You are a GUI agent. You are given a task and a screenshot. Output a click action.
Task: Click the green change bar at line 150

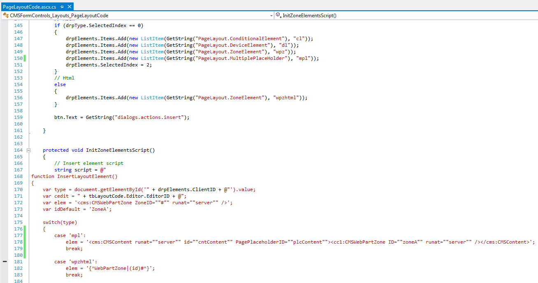[25, 58]
